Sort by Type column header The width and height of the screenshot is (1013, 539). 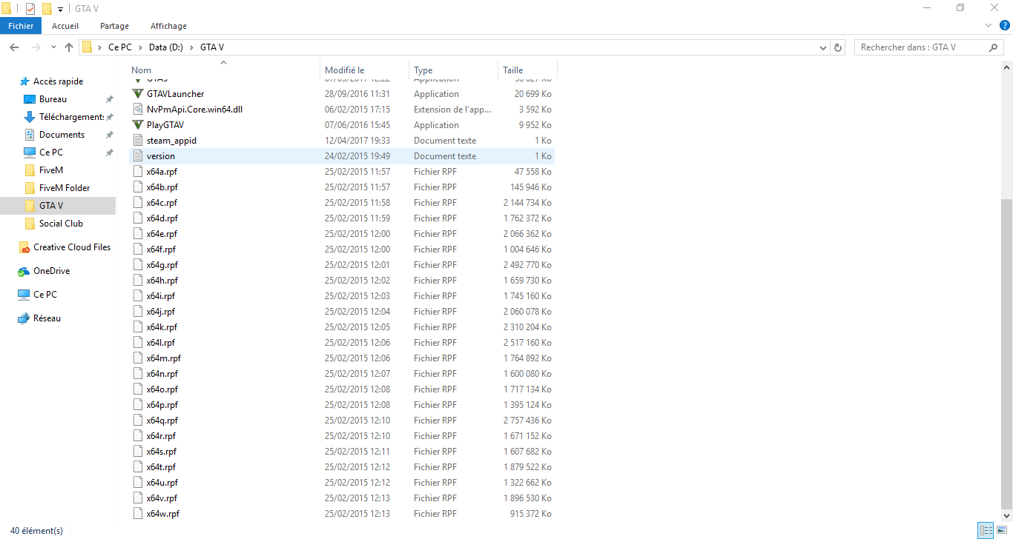(453, 70)
